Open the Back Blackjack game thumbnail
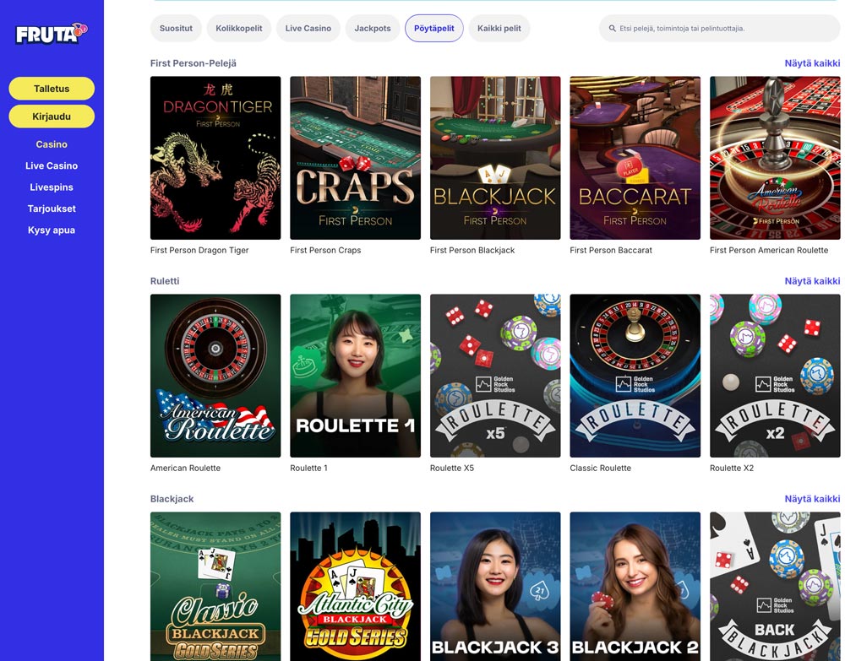The width and height of the screenshot is (845, 661). [775, 586]
